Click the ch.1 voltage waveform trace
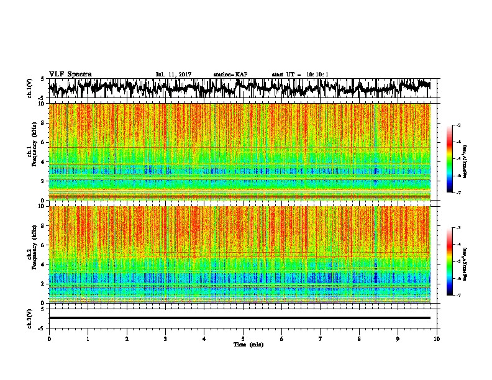This screenshot has height=380, width=492. (x=239, y=88)
